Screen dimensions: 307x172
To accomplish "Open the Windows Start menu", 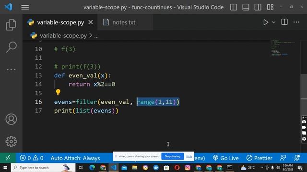I will click(5, 168).
